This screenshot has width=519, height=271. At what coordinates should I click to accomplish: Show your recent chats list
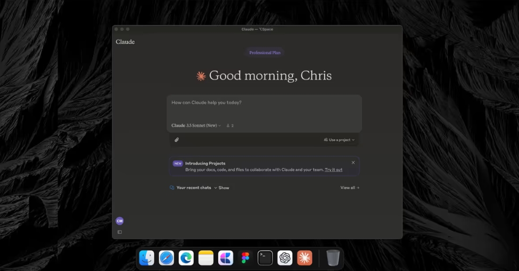221,188
